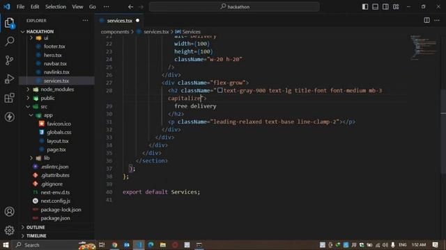Image resolution: width=446 pixels, height=250 pixels.
Task: Open the View menu
Action: 77,6
